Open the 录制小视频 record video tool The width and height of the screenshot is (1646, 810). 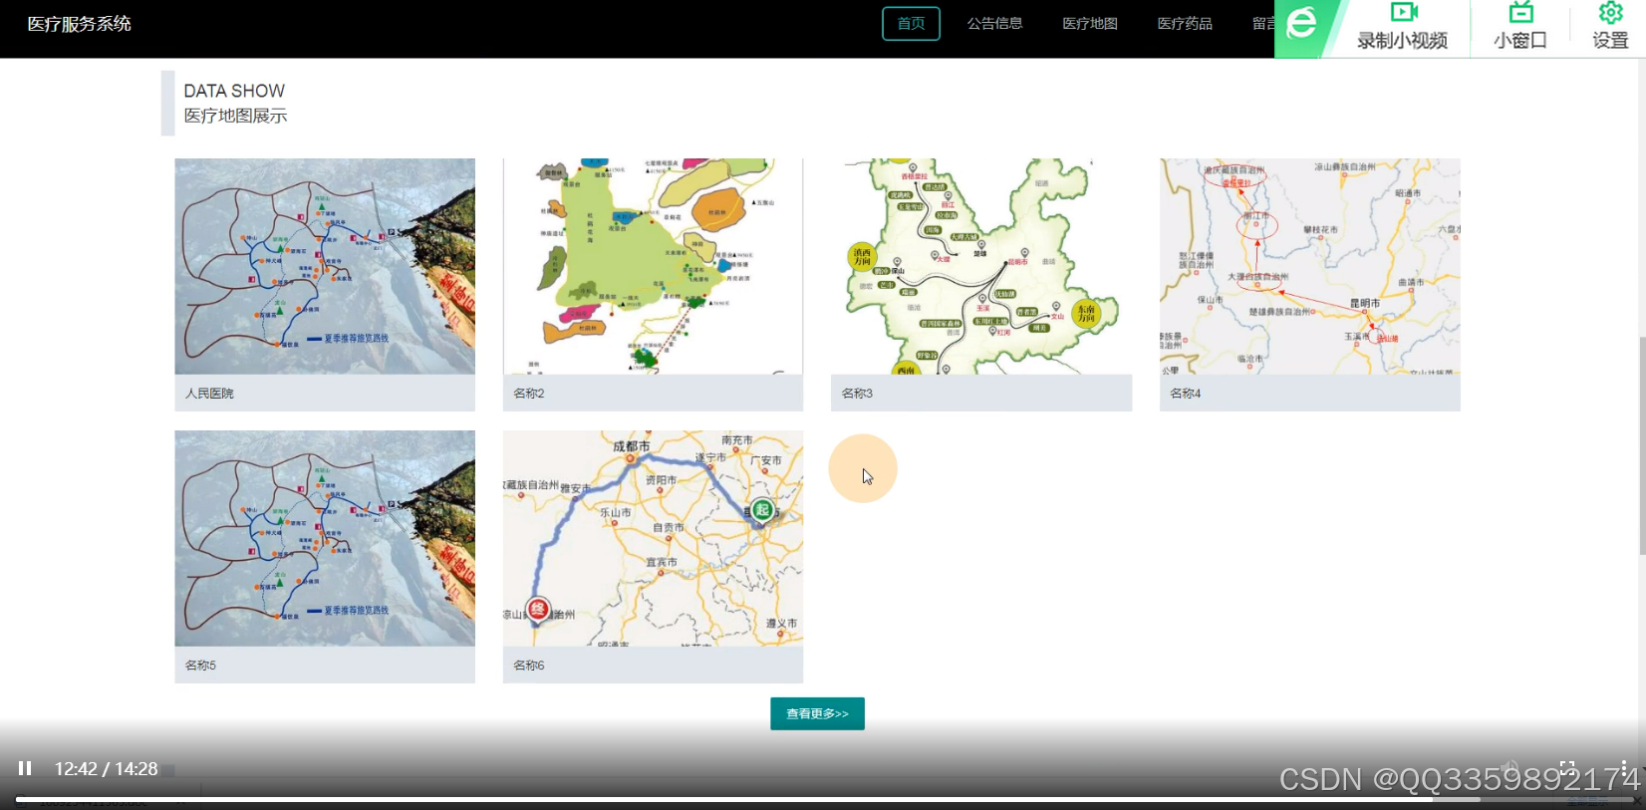[1402, 27]
